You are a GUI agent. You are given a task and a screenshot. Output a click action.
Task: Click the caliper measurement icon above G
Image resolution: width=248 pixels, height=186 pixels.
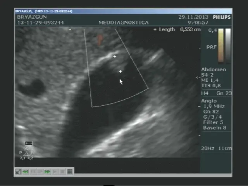[x=28, y=143]
